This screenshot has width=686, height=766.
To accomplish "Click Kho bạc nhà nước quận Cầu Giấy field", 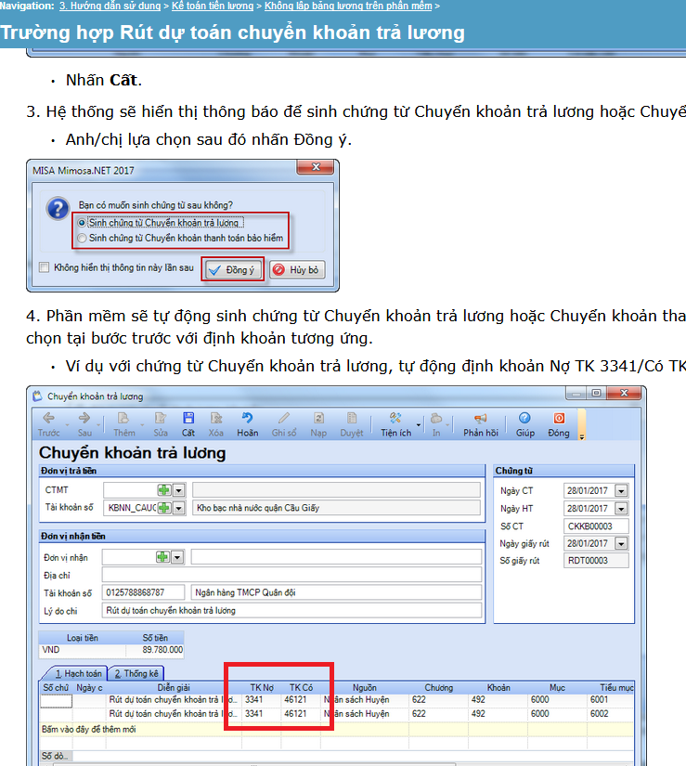I will point(336,508).
